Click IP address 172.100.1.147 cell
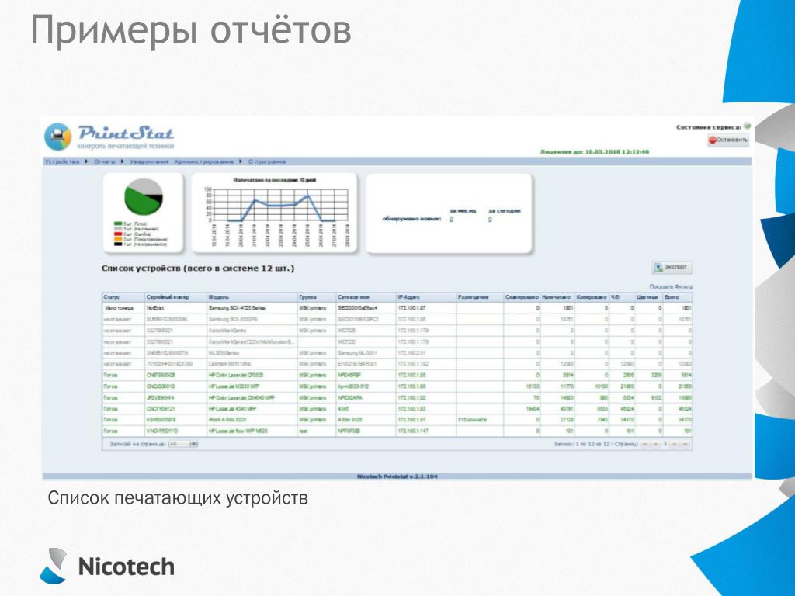The height and width of the screenshot is (596, 795). 426,431
